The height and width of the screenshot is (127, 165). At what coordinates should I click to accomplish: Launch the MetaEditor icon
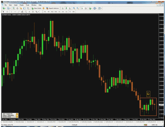click(x=44, y=8)
